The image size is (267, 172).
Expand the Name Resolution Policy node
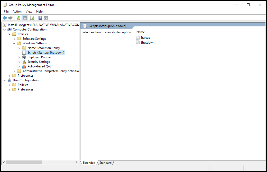(19, 48)
